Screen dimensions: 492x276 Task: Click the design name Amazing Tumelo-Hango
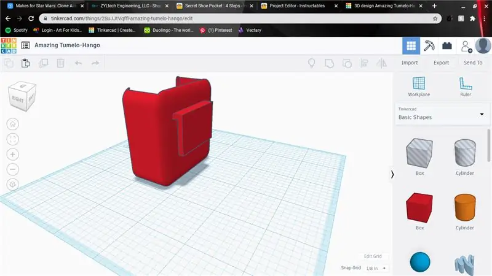[x=67, y=45]
